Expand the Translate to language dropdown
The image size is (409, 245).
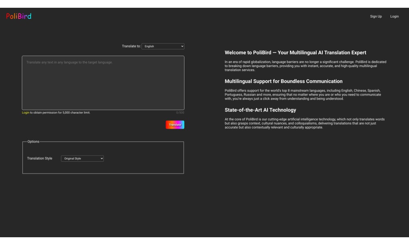163,46
